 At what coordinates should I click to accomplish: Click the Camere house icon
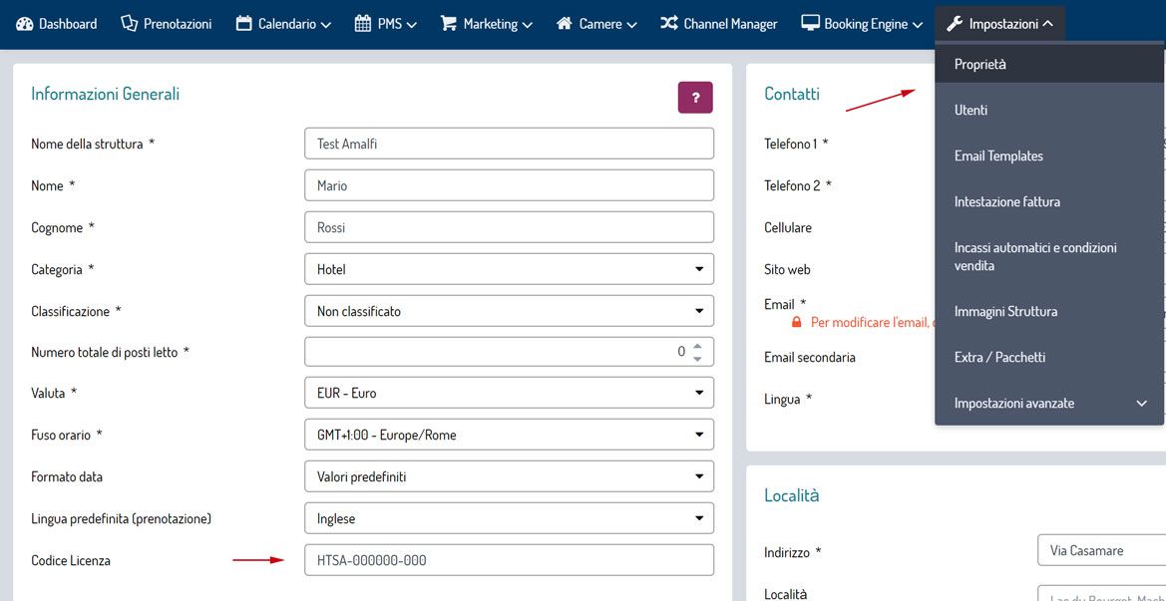coord(565,24)
